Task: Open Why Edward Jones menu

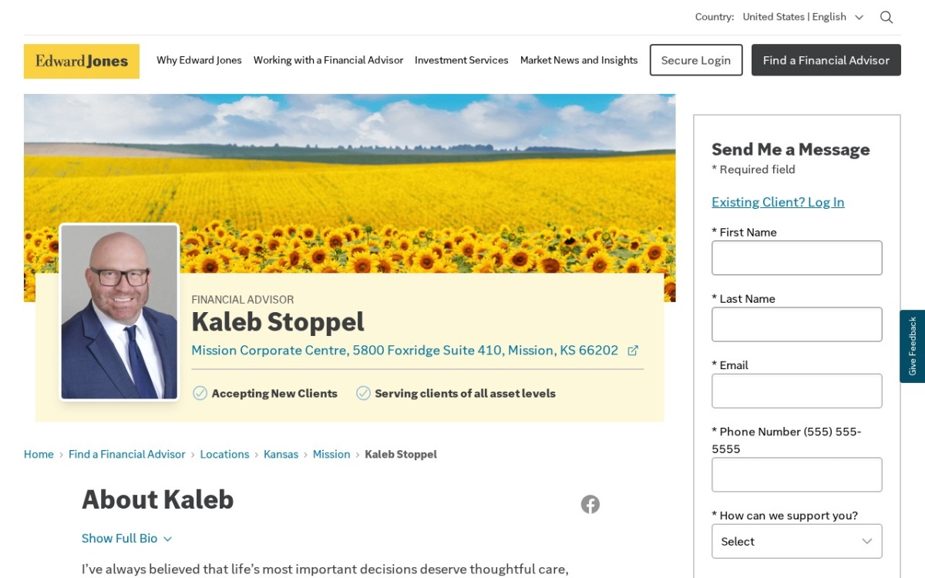Action: click(x=199, y=60)
